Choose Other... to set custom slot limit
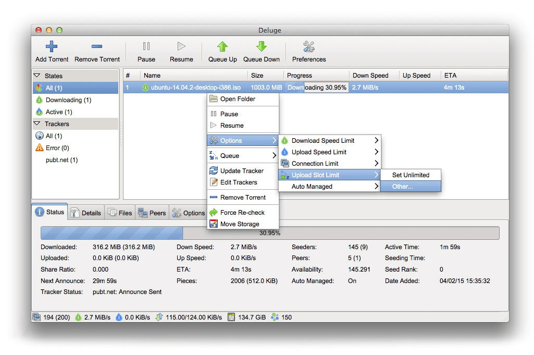534x355 pixels. coord(411,186)
